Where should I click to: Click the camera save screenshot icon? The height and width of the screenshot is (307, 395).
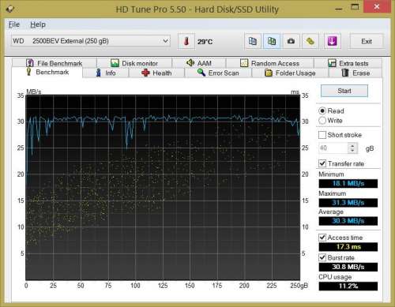click(x=291, y=41)
